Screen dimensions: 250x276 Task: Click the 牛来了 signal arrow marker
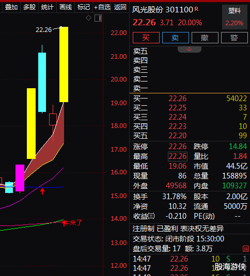[x=64, y=223]
